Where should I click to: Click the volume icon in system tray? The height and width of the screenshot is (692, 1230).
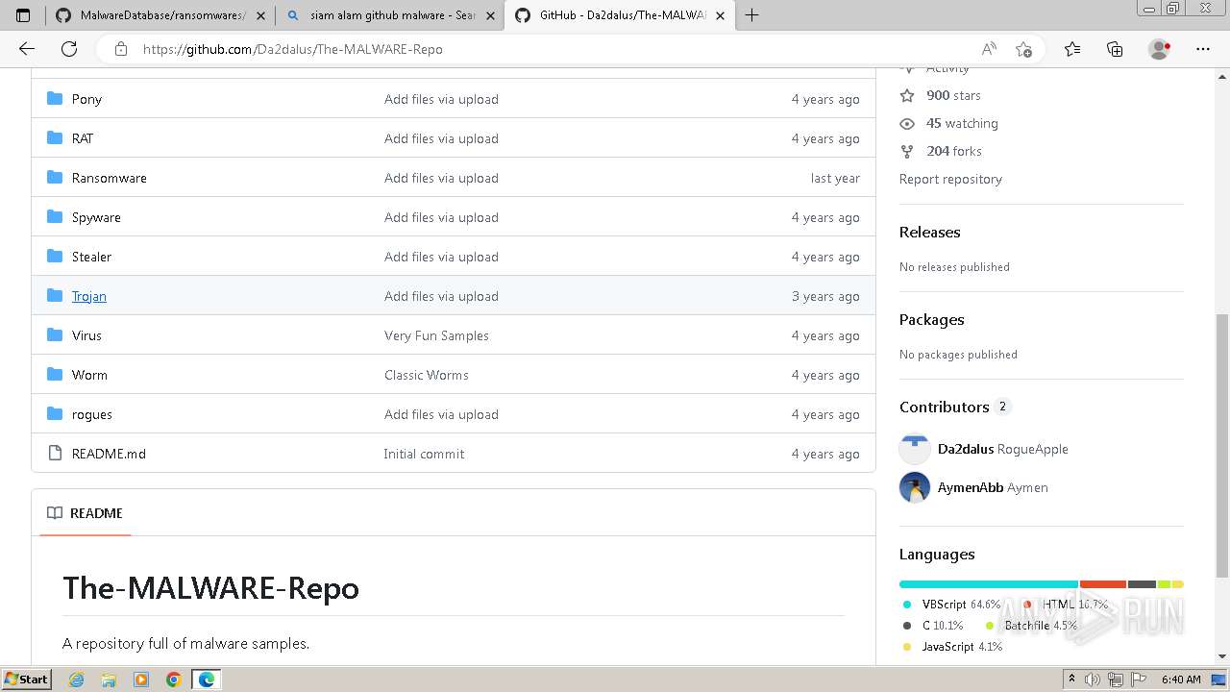click(1093, 680)
